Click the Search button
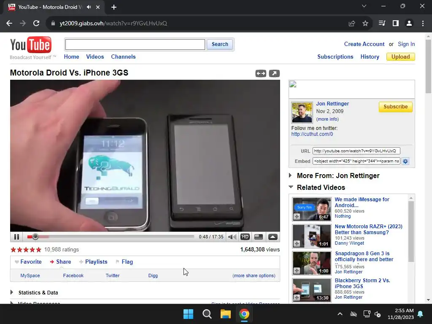 (220, 44)
